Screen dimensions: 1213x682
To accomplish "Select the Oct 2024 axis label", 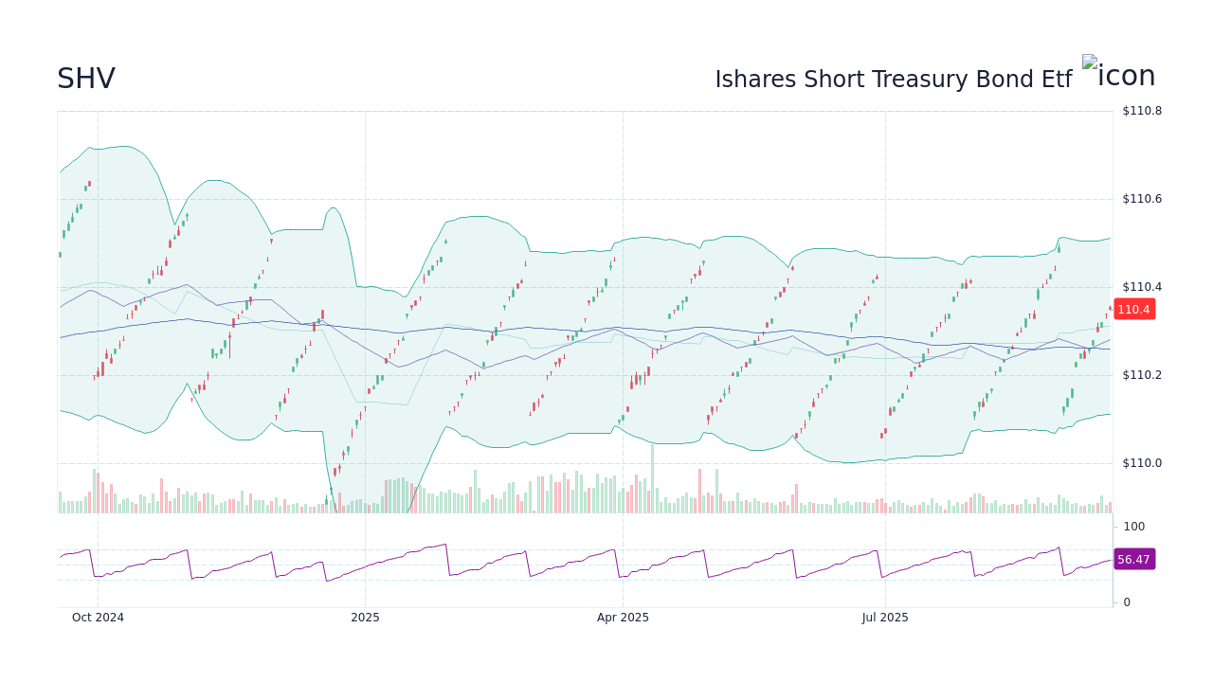I will (98, 617).
